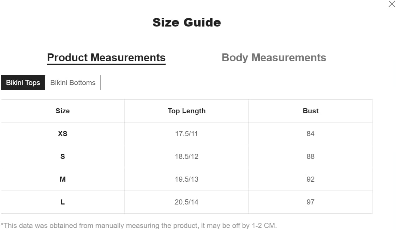This screenshot has width=396, height=230.
Task: Click the S top length value 18.5/12
Action: [x=187, y=157]
